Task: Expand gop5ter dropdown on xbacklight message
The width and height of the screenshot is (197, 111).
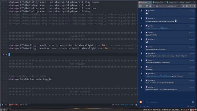Action: pos(155,80)
